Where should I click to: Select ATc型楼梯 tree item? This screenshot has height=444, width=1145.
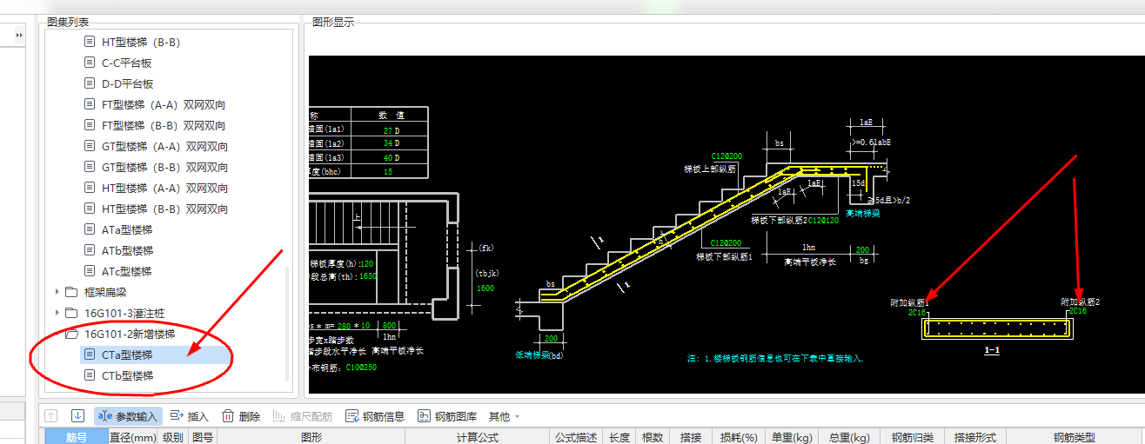[x=127, y=271]
